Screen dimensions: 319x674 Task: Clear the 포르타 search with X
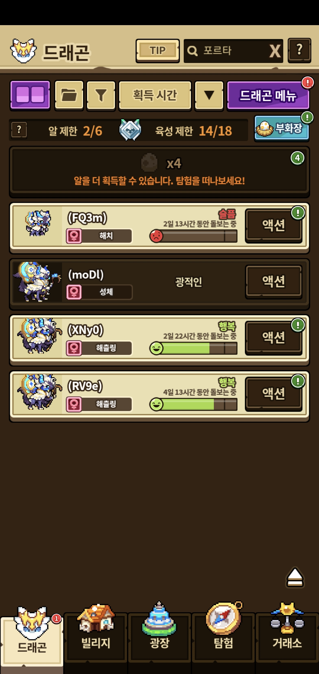[x=275, y=51]
